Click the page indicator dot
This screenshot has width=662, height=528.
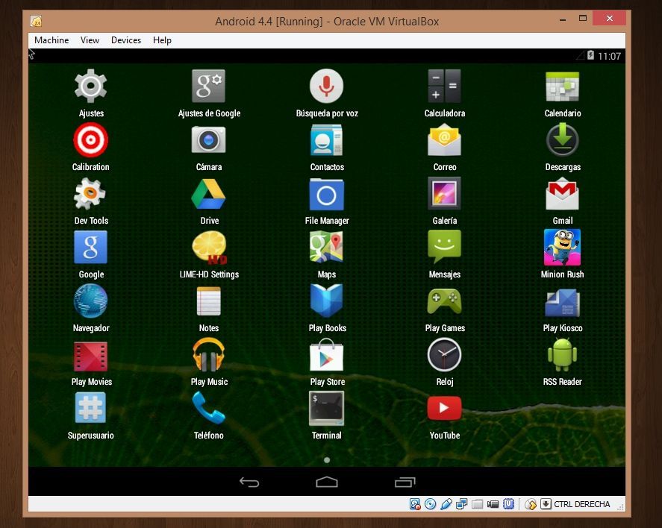[x=327, y=460]
